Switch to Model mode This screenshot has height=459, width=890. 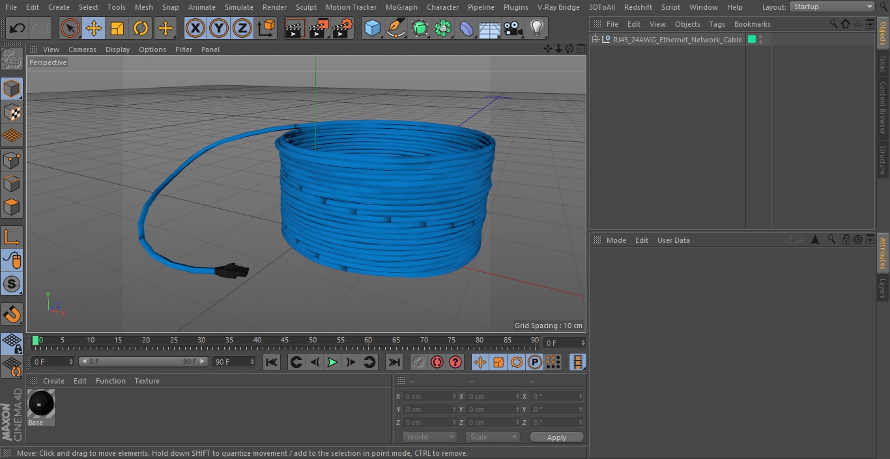pyautogui.click(x=12, y=89)
